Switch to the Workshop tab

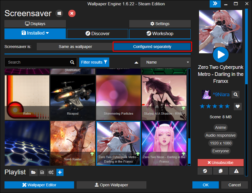[160, 34]
